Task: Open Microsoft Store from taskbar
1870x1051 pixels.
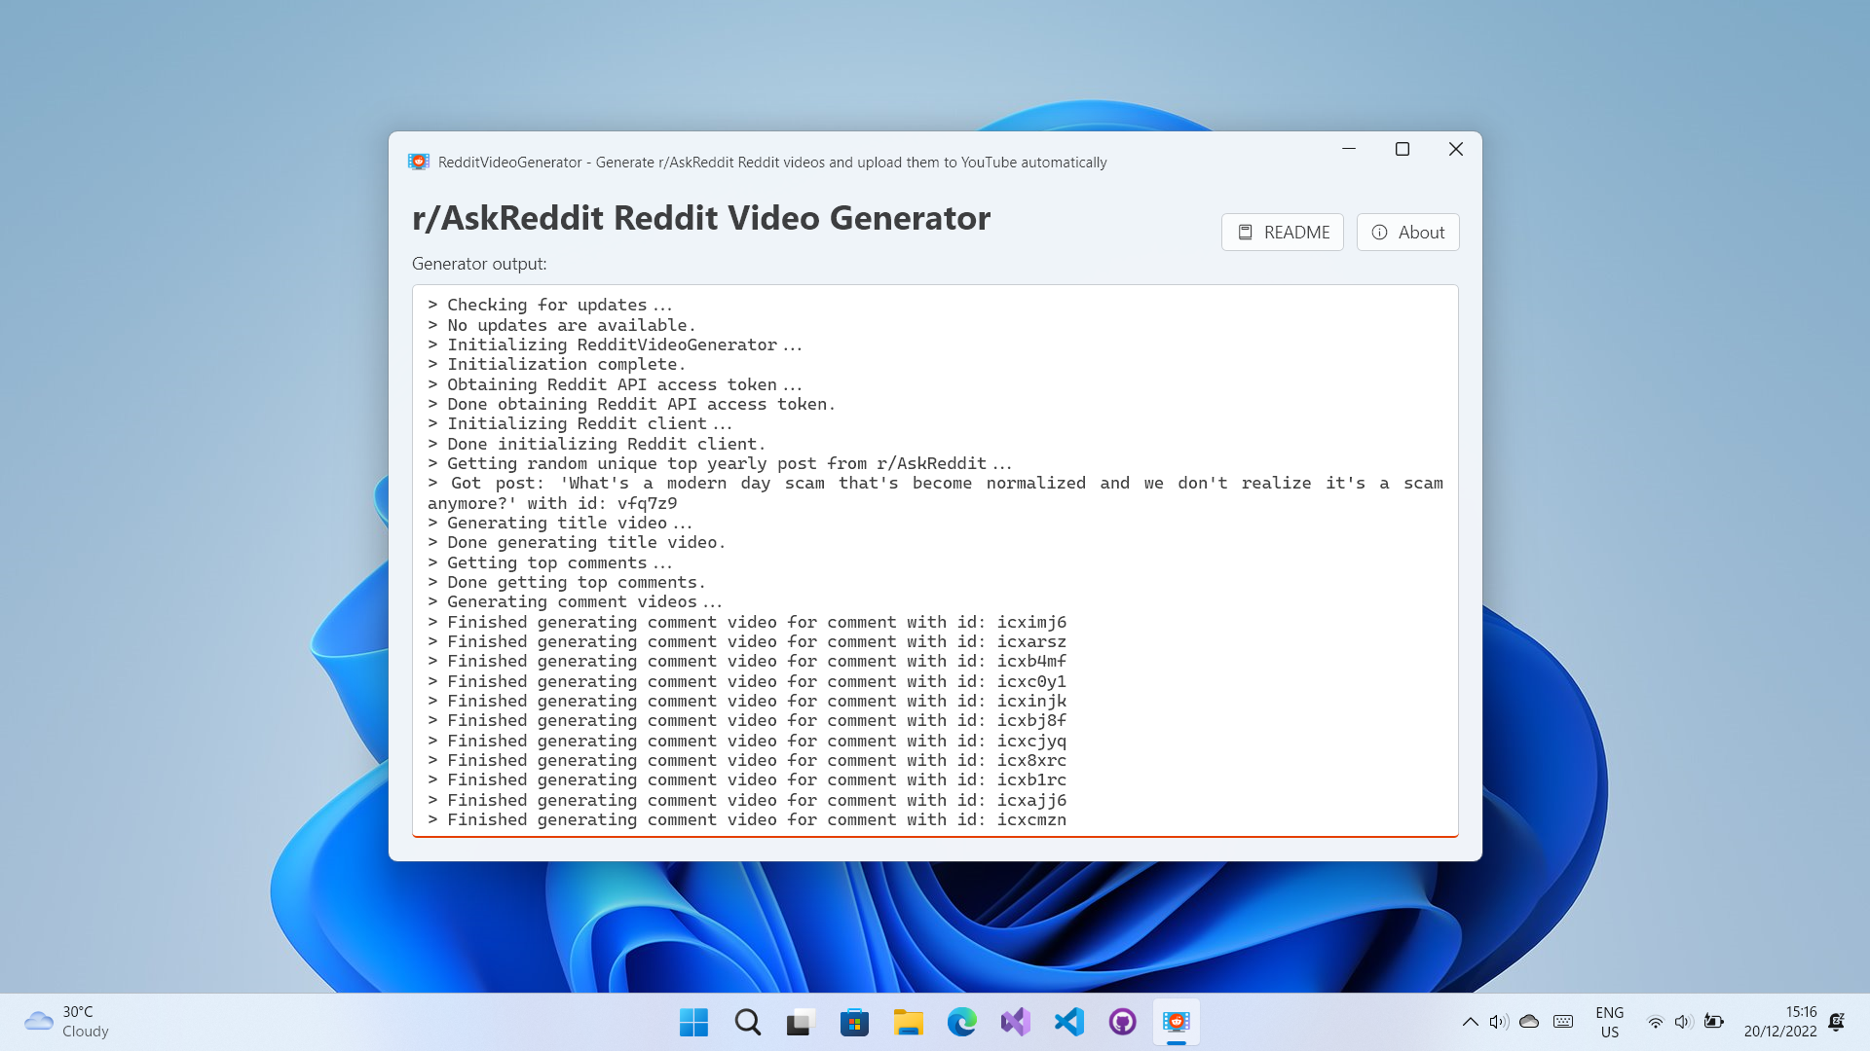Action: tap(854, 1022)
